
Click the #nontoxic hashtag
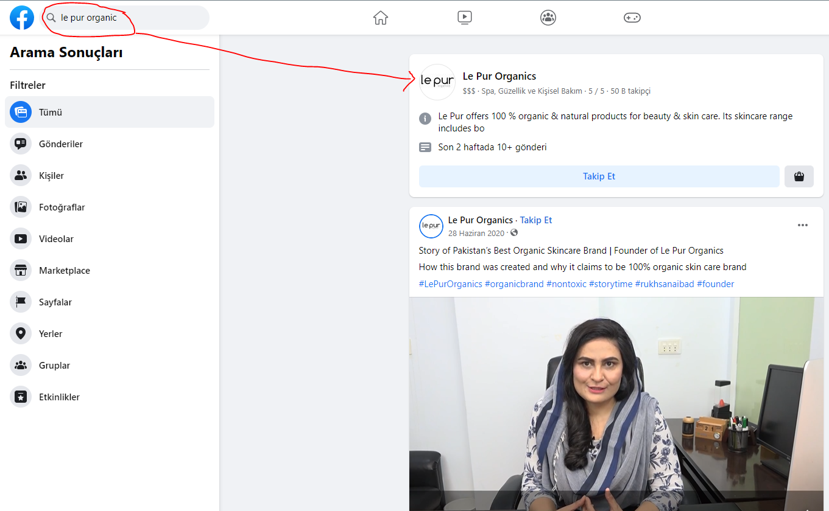point(566,284)
